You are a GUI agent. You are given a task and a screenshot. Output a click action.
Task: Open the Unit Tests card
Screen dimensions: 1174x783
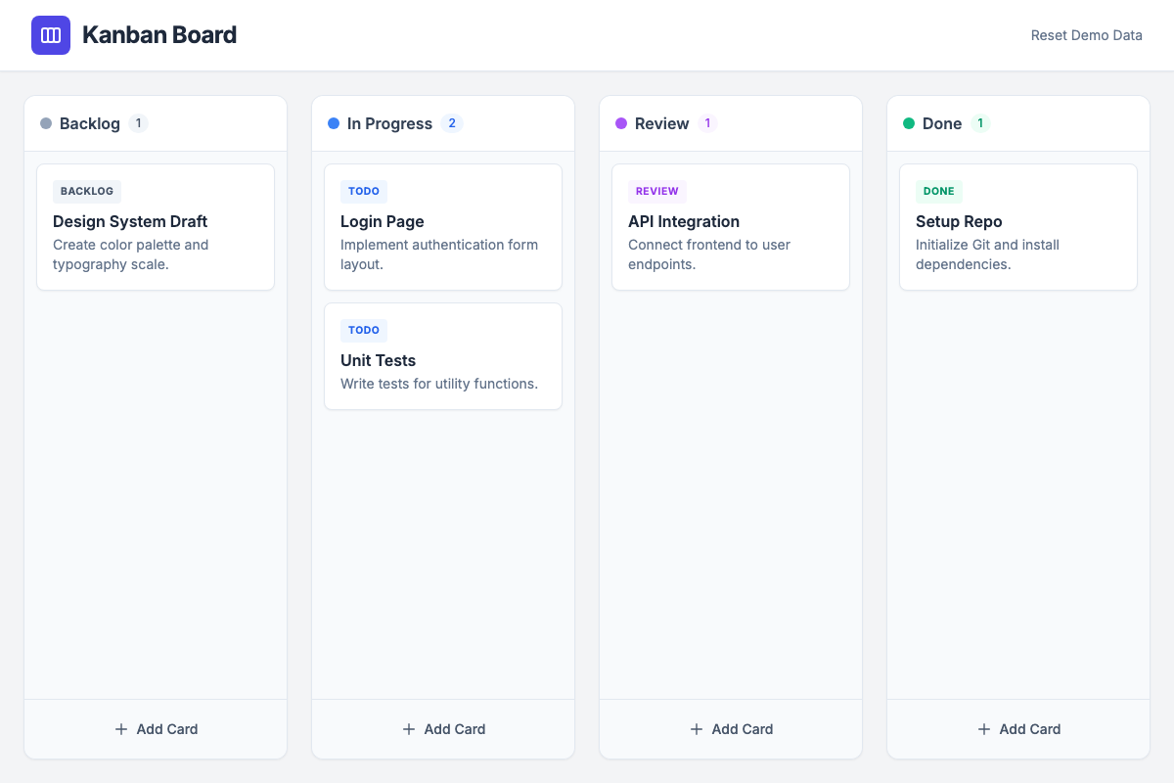(x=442, y=355)
